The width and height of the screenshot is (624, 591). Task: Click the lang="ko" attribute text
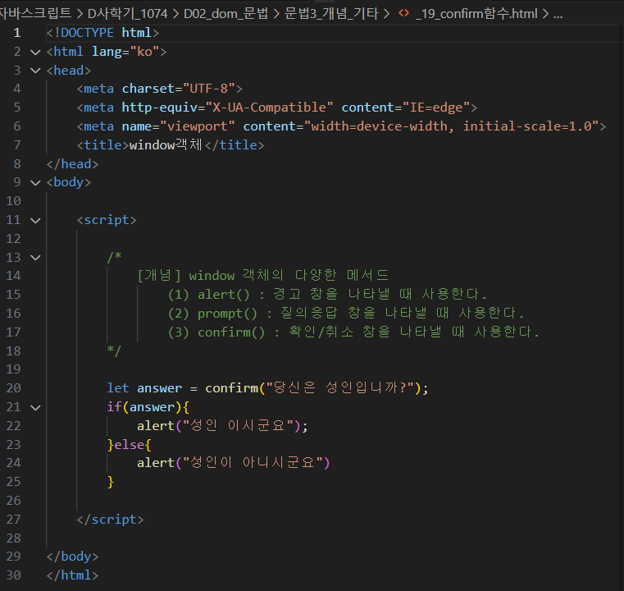pyautogui.click(x=125, y=52)
